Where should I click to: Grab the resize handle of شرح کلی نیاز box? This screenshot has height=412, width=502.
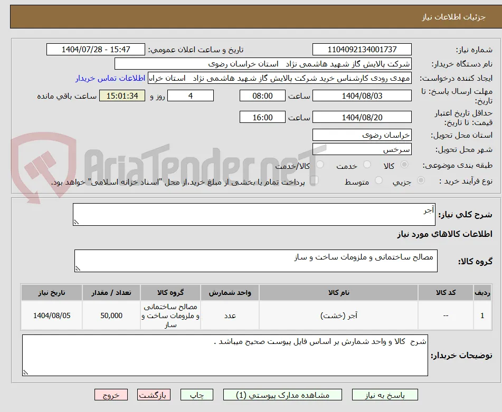pyautogui.click(x=76, y=222)
